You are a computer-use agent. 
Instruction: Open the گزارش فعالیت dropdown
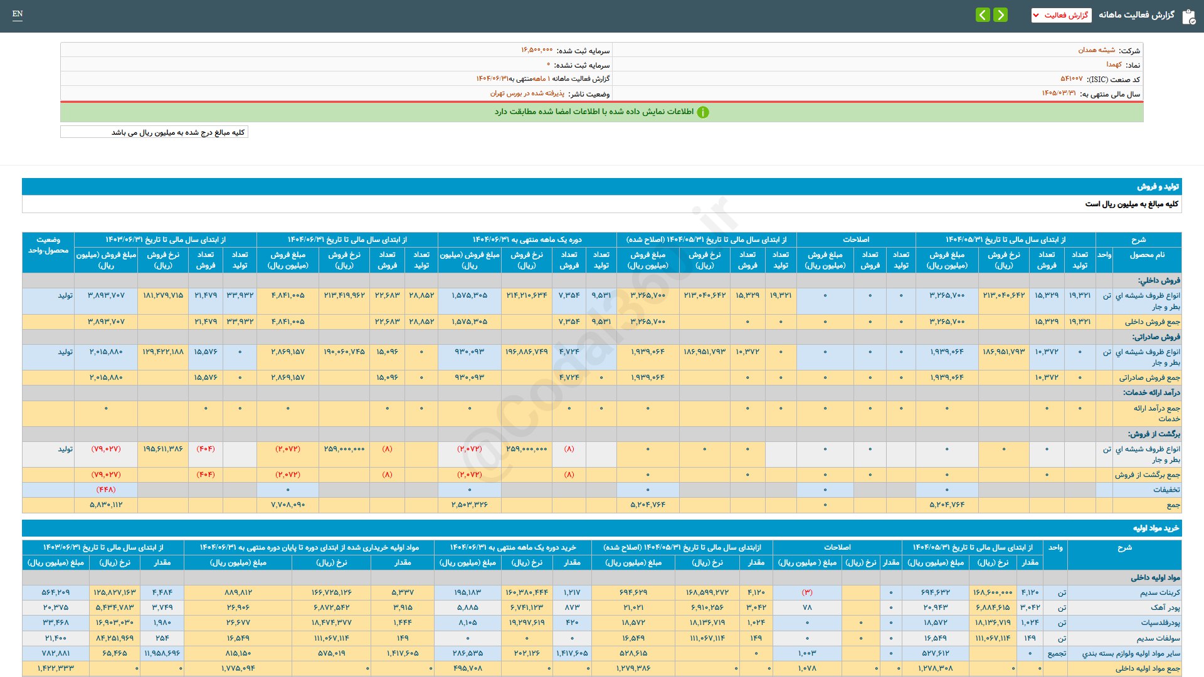tap(1061, 15)
